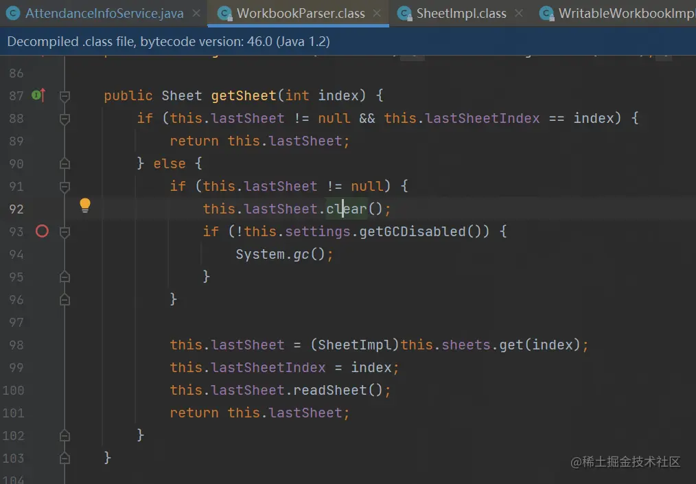This screenshot has width=696, height=484.
Task: Click the Sheet return type on line 87
Action: tap(181, 95)
